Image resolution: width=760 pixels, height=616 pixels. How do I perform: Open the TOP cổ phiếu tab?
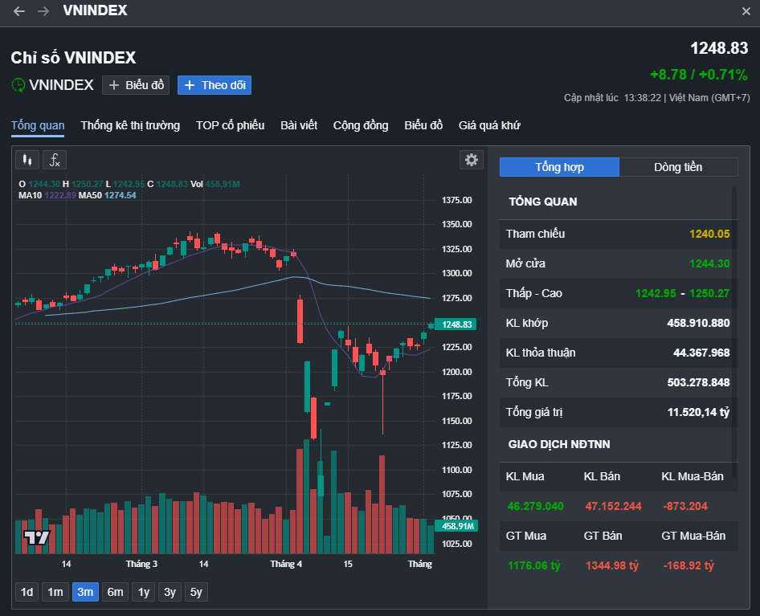(230, 125)
